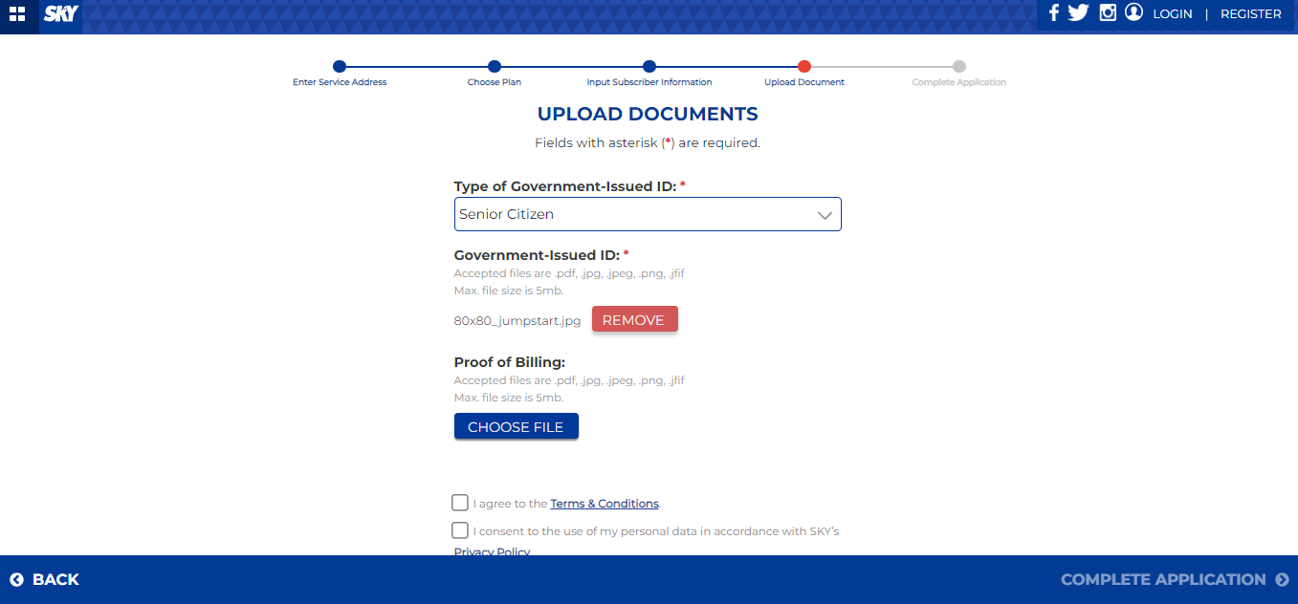Open SKY's Facebook page icon
Viewport: 1298px width, 604px height.
[1053, 13]
